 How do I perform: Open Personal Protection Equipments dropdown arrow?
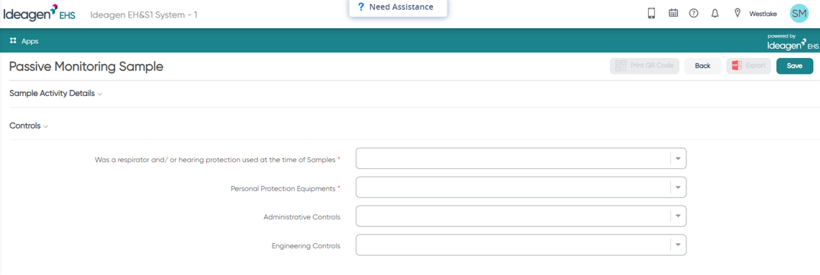(678, 187)
